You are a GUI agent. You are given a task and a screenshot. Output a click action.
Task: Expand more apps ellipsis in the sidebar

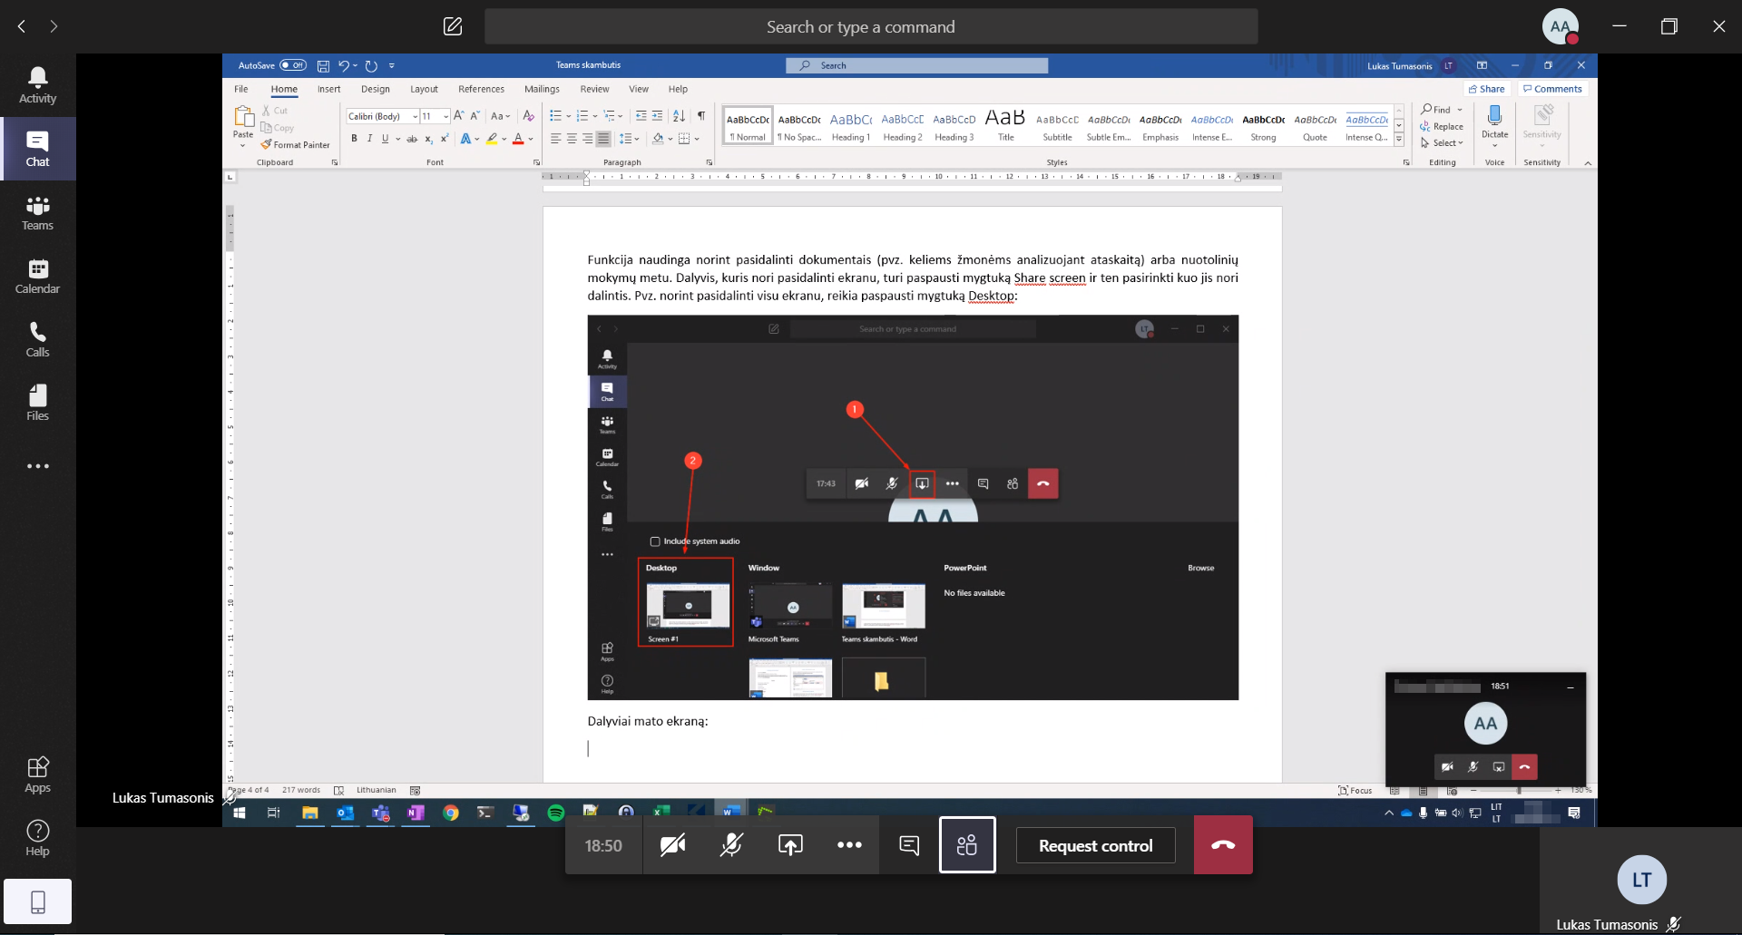click(37, 466)
